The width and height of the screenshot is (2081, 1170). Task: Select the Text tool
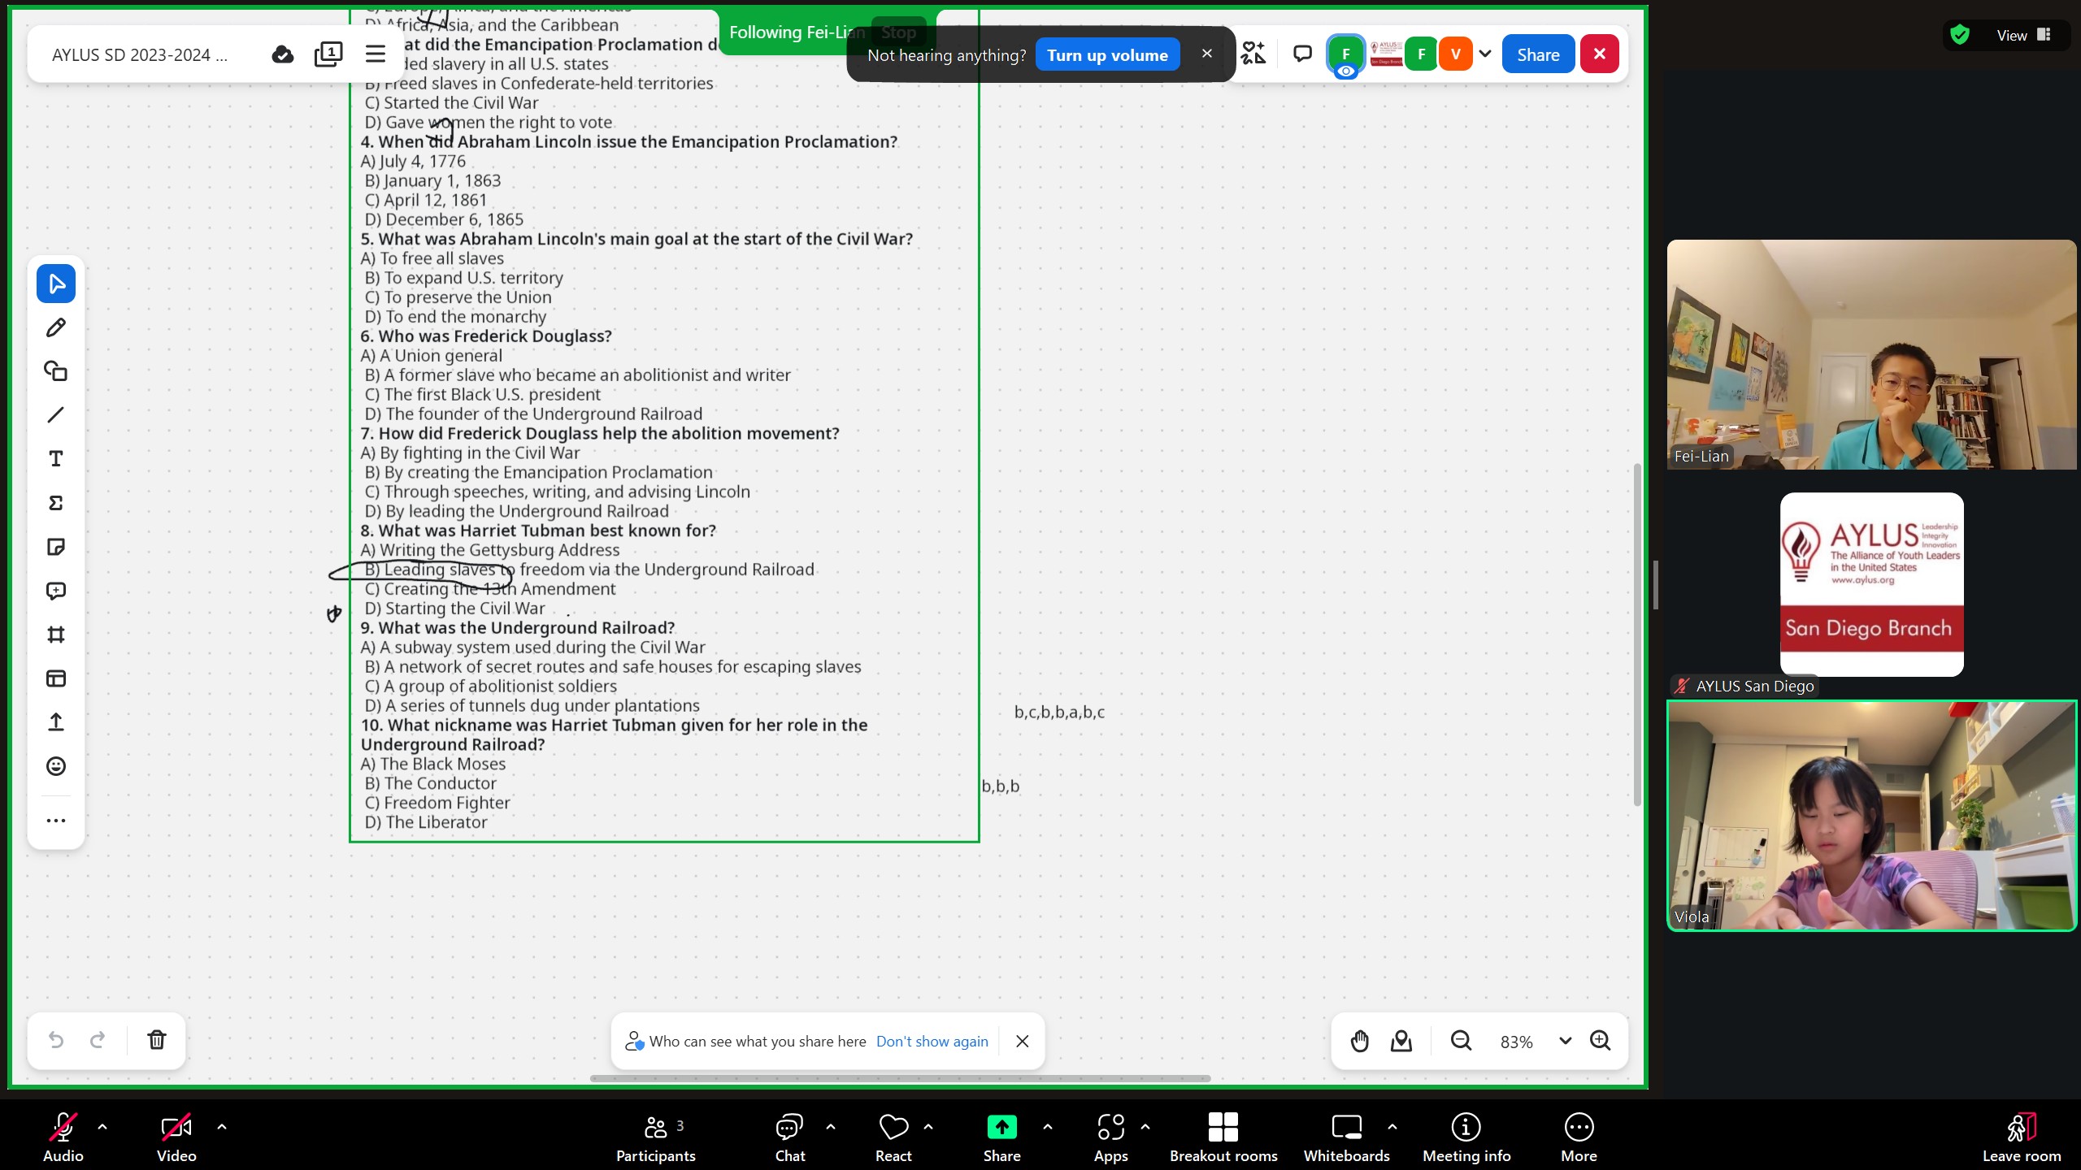tap(55, 459)
